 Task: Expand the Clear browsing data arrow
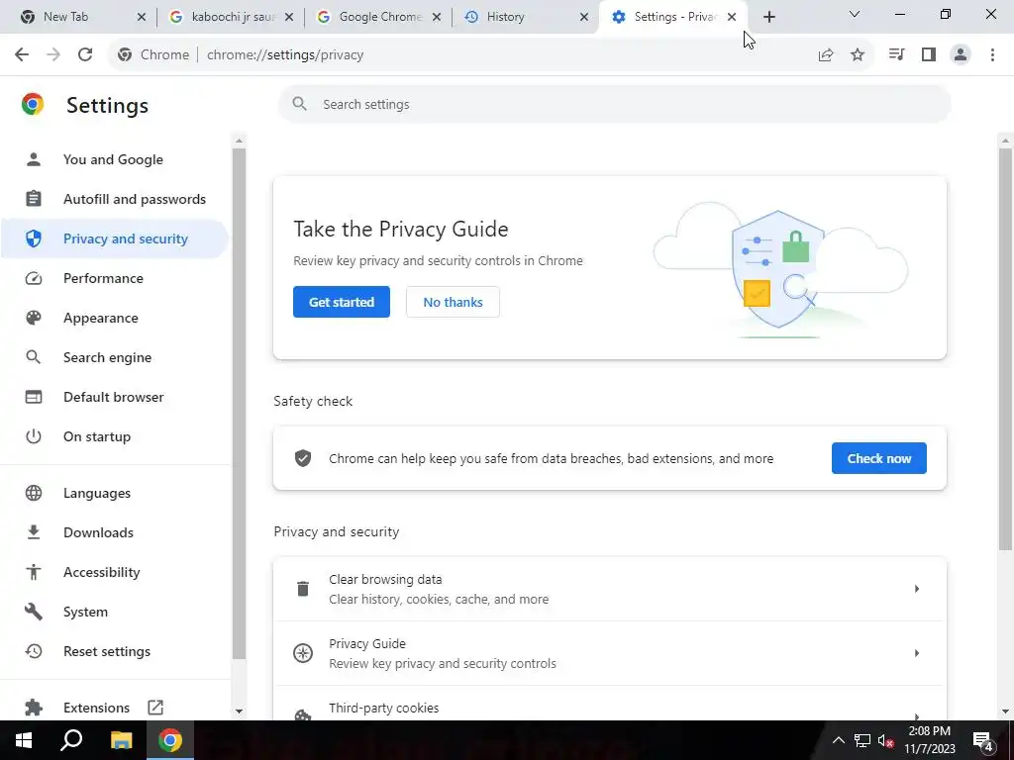tap(916, 589)
